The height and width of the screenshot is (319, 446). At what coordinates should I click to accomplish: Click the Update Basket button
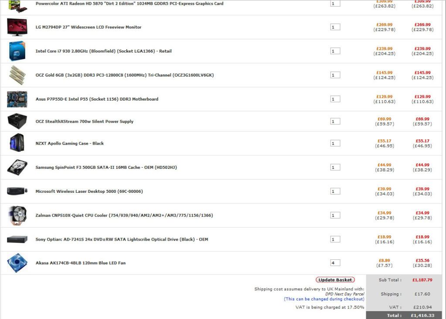tap(335, 280)
